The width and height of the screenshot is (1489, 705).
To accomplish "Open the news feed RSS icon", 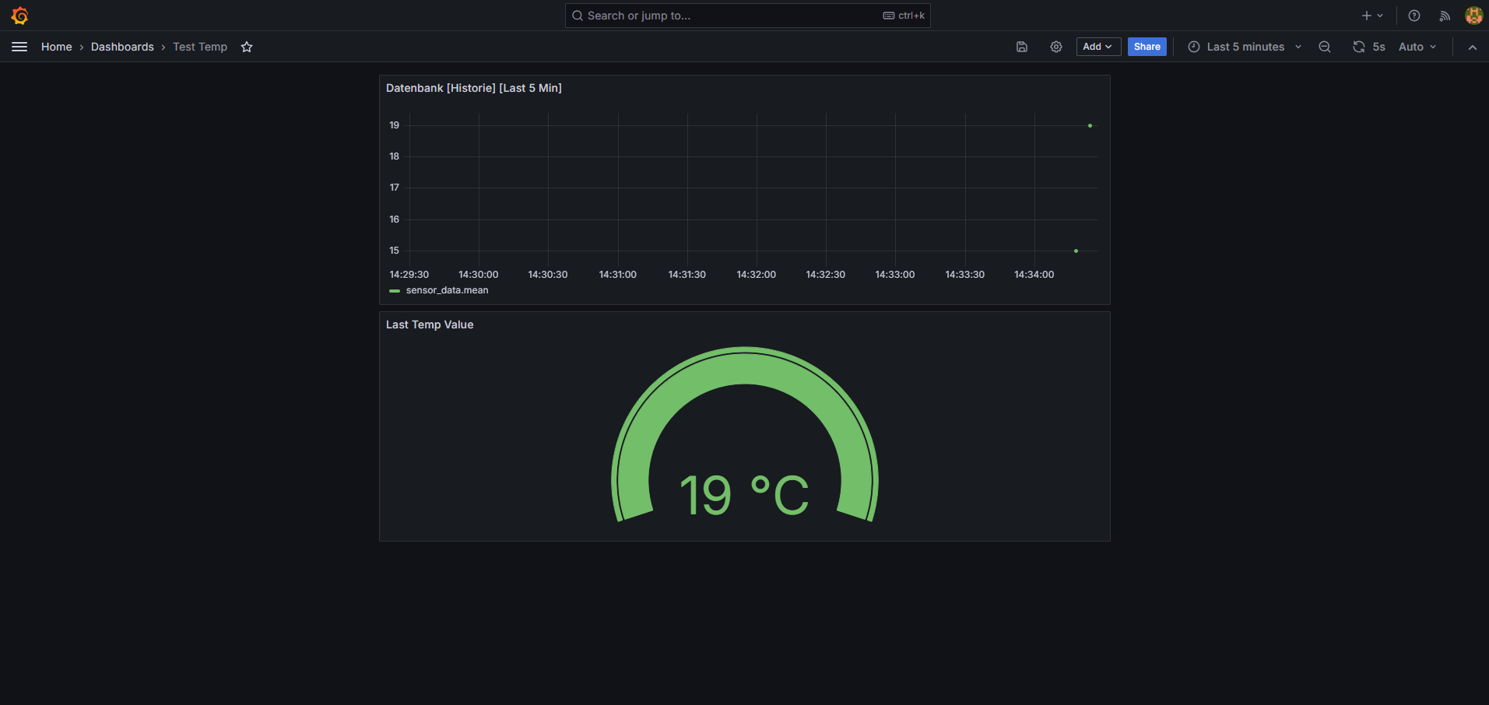I will 1445,16.
